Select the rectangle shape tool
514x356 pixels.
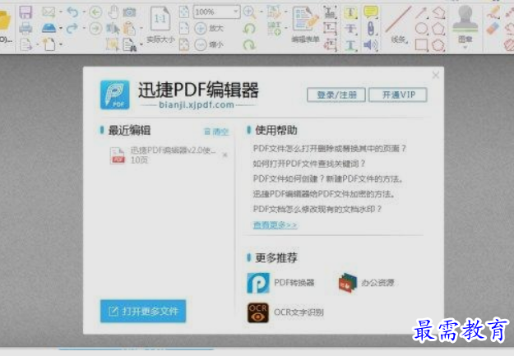coord(422,45)
